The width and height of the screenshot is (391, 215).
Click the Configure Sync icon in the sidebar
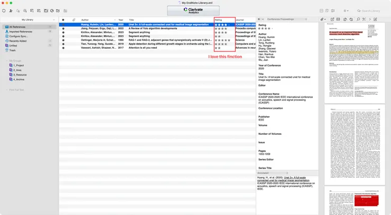[x=7, y=36]
